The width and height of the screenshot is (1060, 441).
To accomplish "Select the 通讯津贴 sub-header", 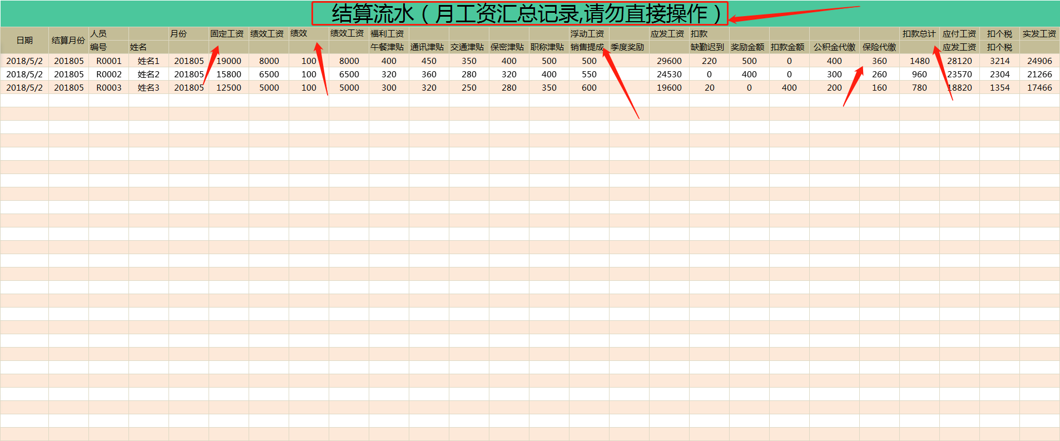I will (429, 47).
